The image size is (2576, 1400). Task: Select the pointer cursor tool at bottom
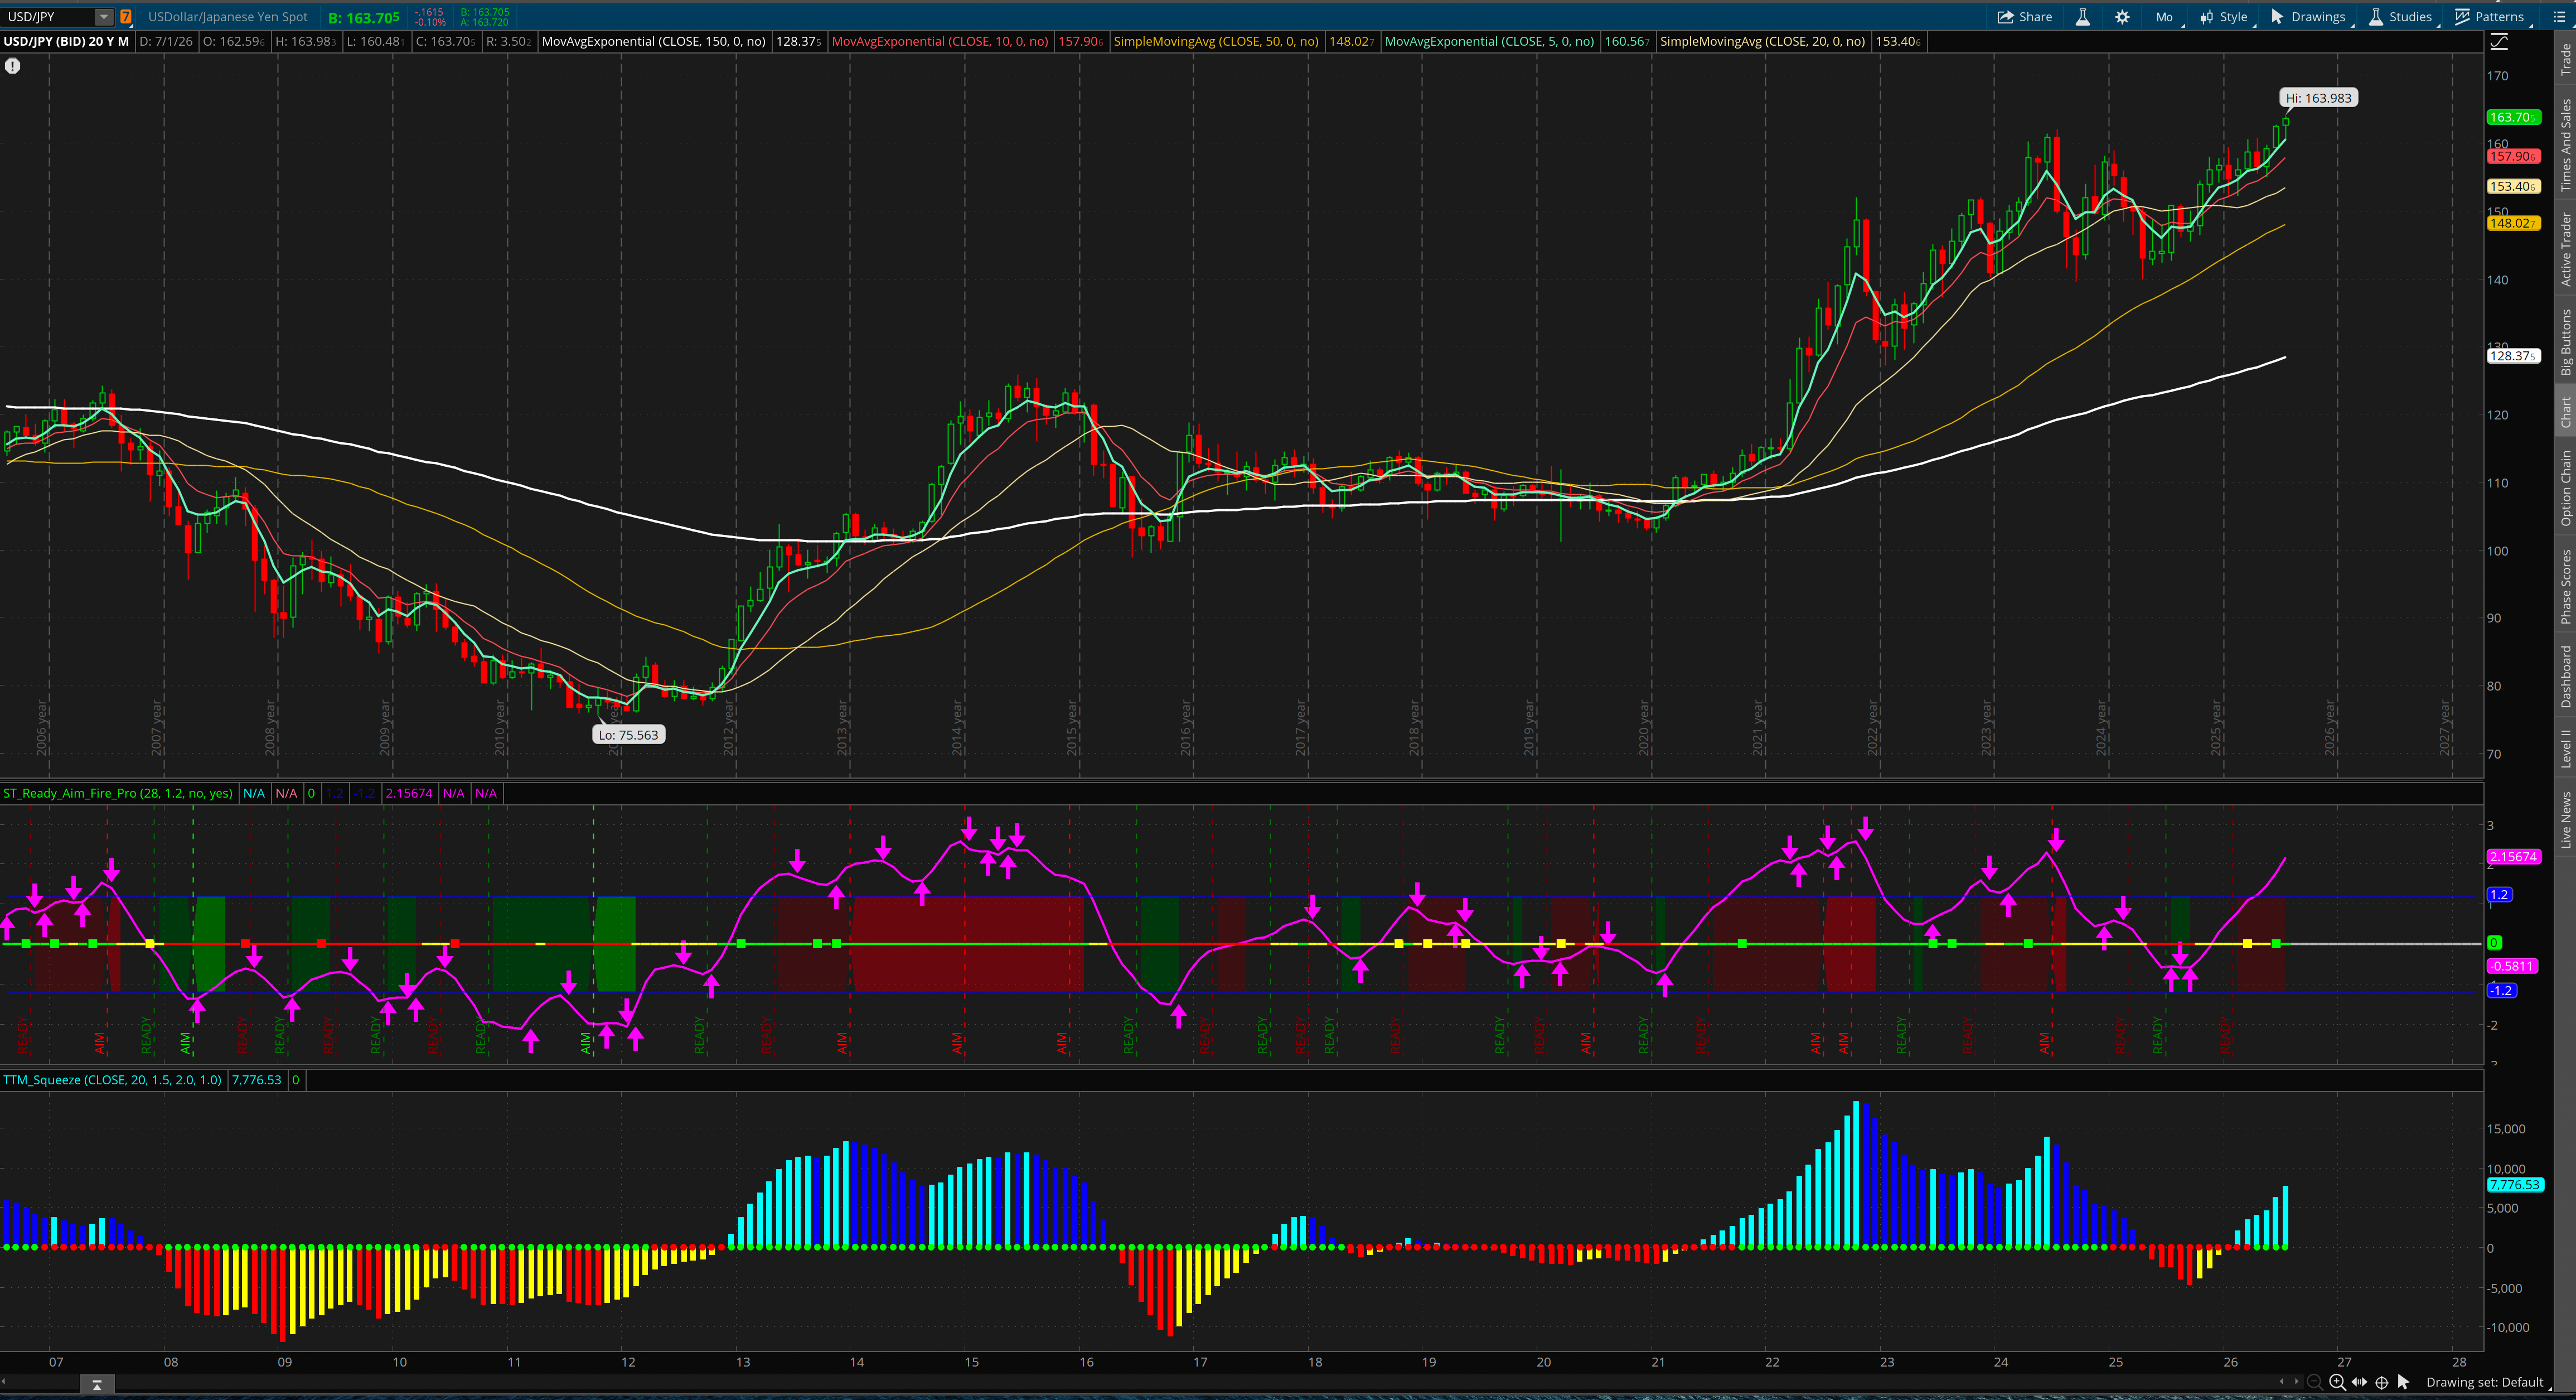click(2404, 1382)
